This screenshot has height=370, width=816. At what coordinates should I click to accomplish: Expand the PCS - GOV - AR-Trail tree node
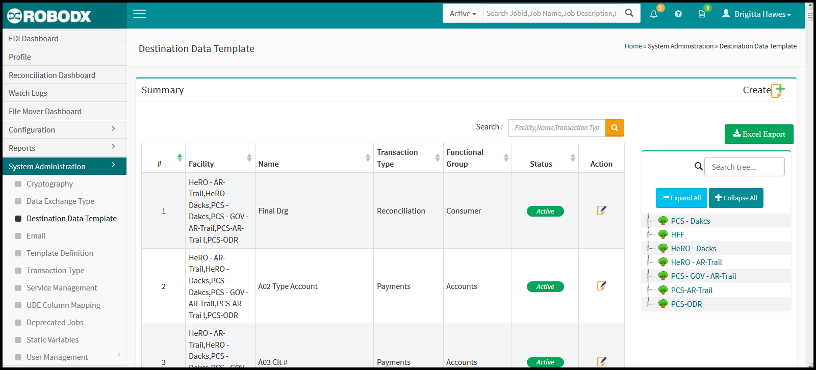[648, 276]
